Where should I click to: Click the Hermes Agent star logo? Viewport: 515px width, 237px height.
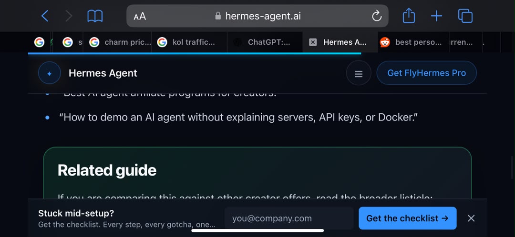[x=49, y=73]
